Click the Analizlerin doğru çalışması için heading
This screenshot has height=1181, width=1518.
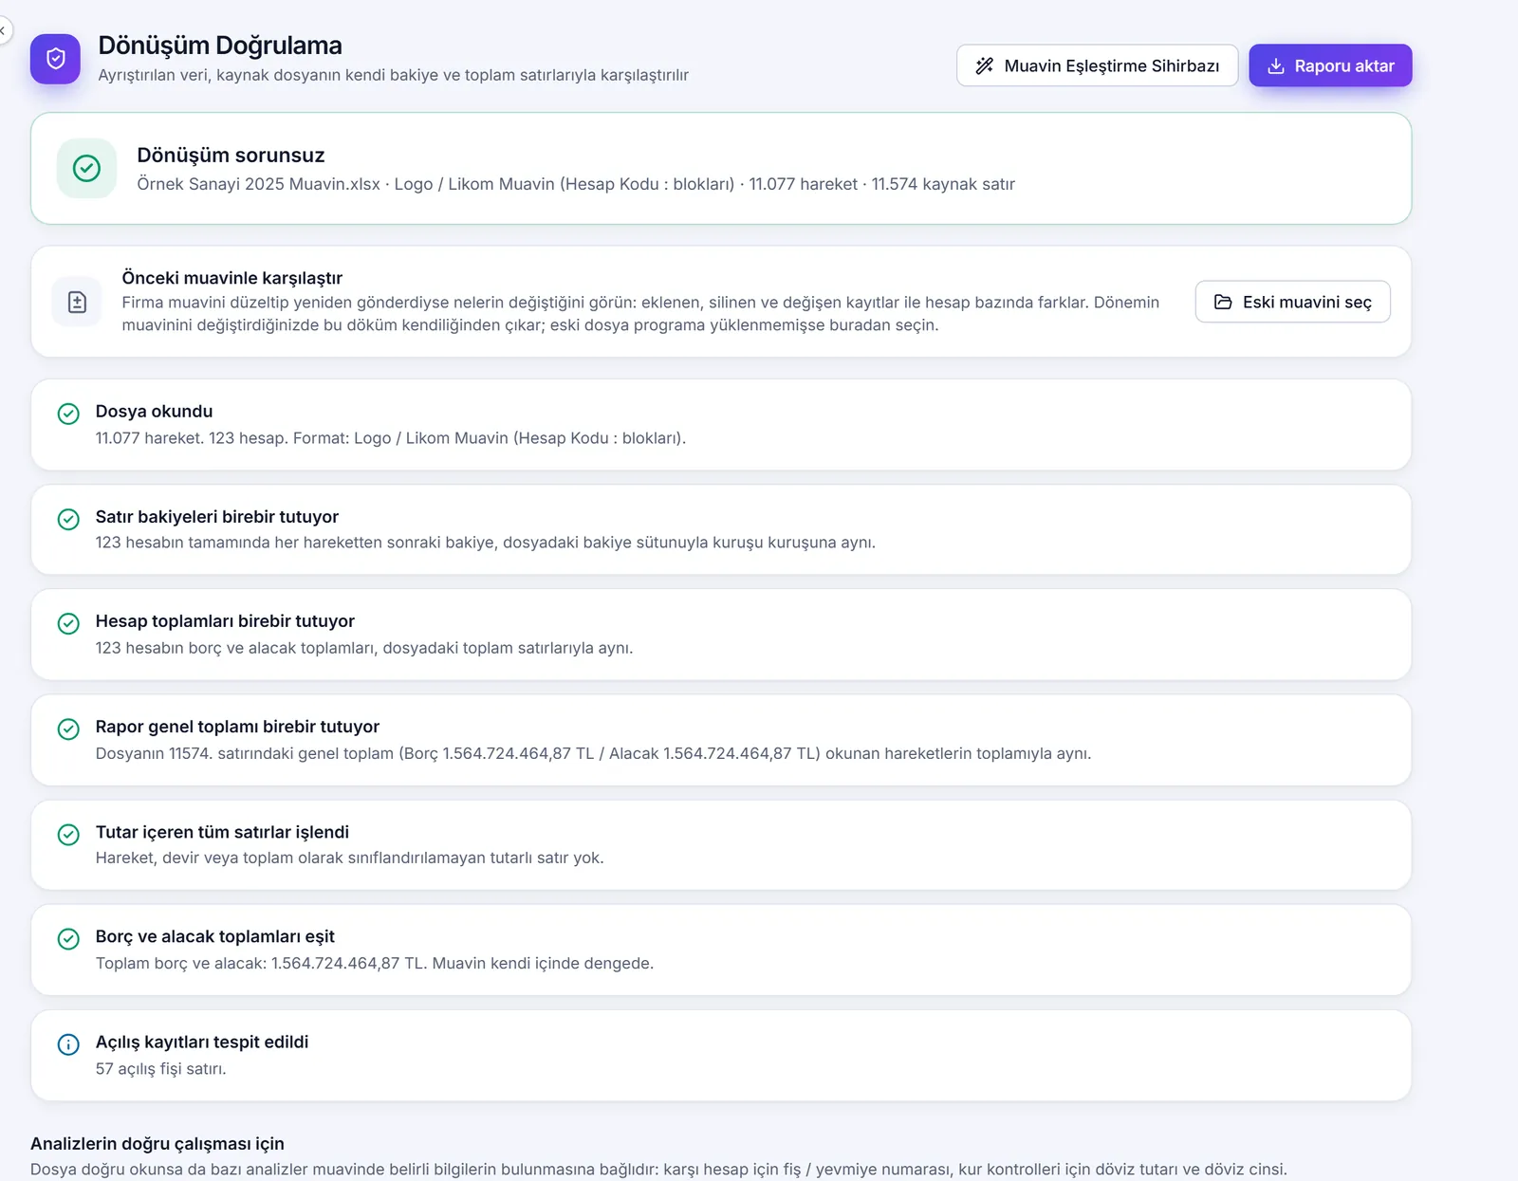click(157, 1143)
